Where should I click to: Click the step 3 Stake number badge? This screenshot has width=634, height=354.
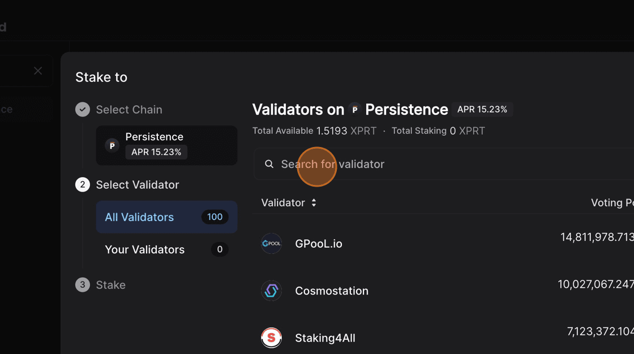pyautogui.click(x=83, y=285)
